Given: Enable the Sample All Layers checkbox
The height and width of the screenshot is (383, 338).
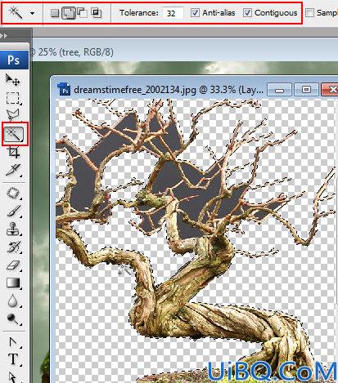Looking at the screenshot, I should 309,12.
